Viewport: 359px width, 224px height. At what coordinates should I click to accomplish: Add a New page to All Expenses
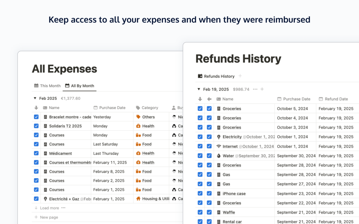click(x=49, y=217)
